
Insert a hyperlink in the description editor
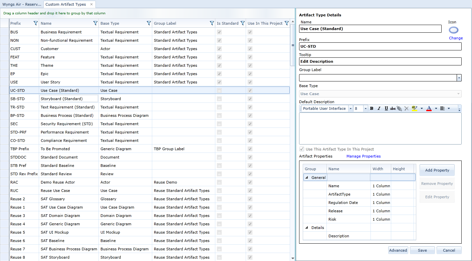coord(399,108)
